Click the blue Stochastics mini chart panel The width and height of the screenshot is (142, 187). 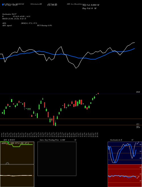click(x=125, y=153)
